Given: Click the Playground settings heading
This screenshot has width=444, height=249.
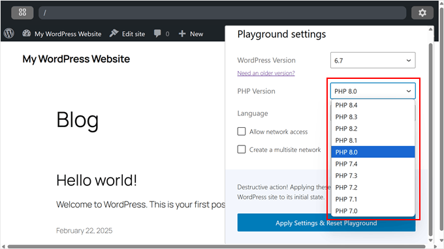Looking at the screenshot, I should point(281,34).
